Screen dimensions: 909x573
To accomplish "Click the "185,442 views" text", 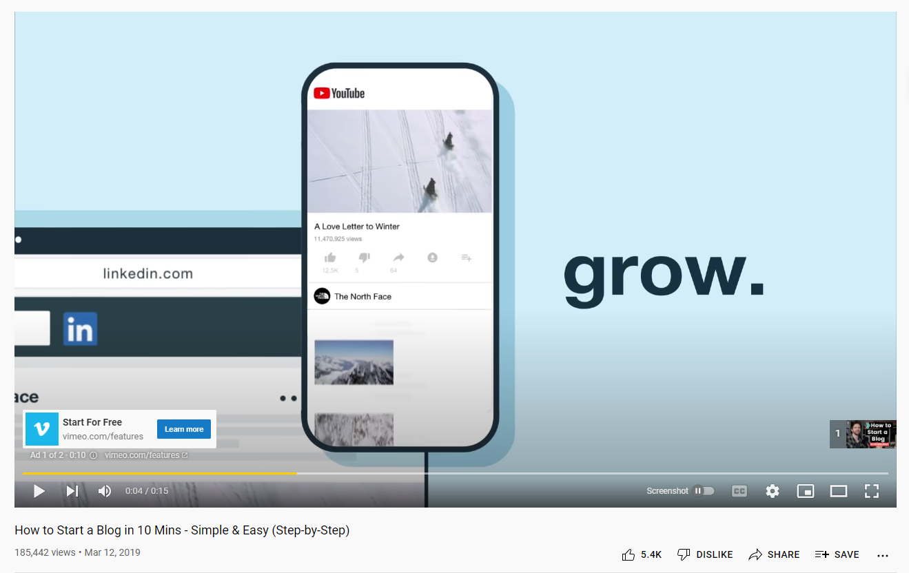I will coord(45,552).
